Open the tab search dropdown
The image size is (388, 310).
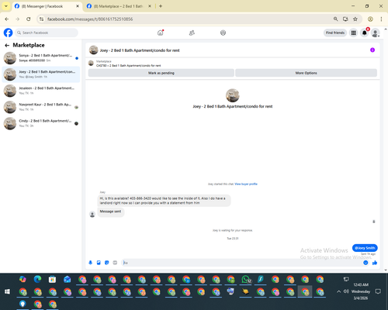6,6
